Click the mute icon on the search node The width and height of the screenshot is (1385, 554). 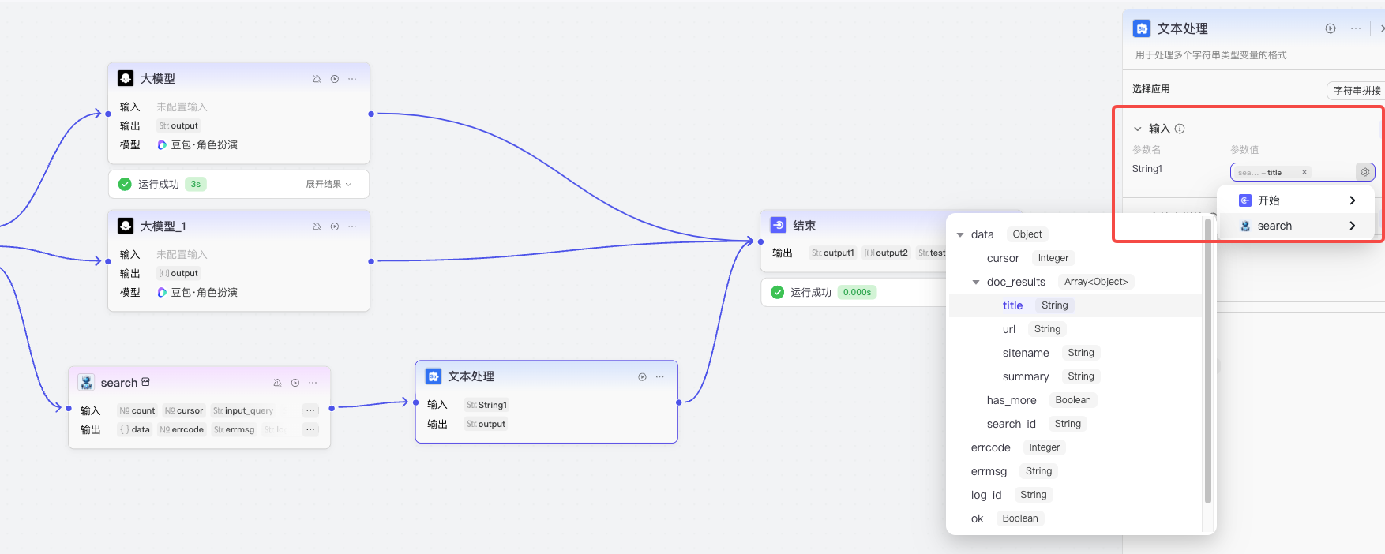(277, 383)
